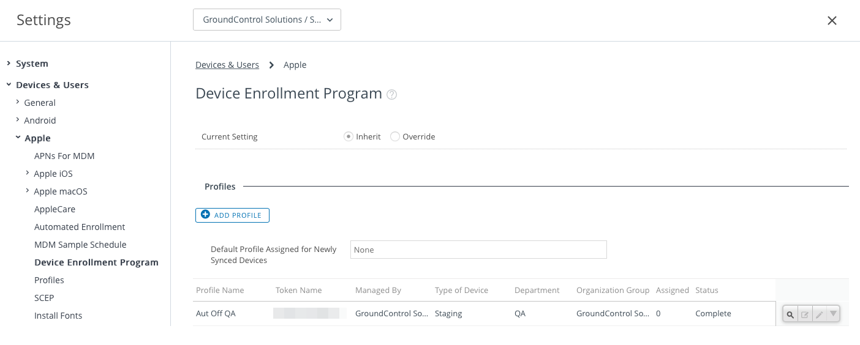The width and height of the screenshot is (860, 345).
Task: Go to Automated Enrollment in sidebar
Action: tap(80, 227)
